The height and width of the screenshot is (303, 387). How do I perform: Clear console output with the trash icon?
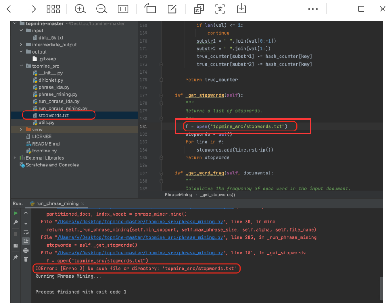click(26, 259)
